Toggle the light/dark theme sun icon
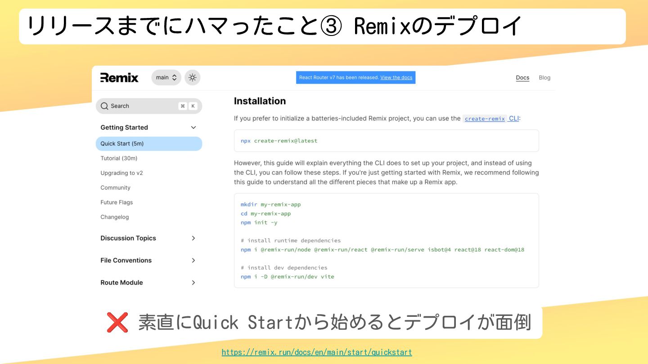 click(x=193, y=78)
